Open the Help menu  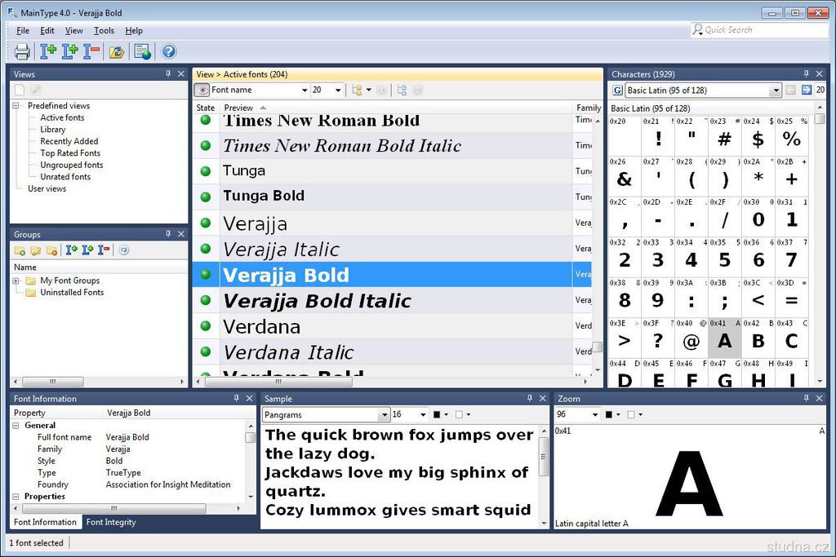click(134, 30)
